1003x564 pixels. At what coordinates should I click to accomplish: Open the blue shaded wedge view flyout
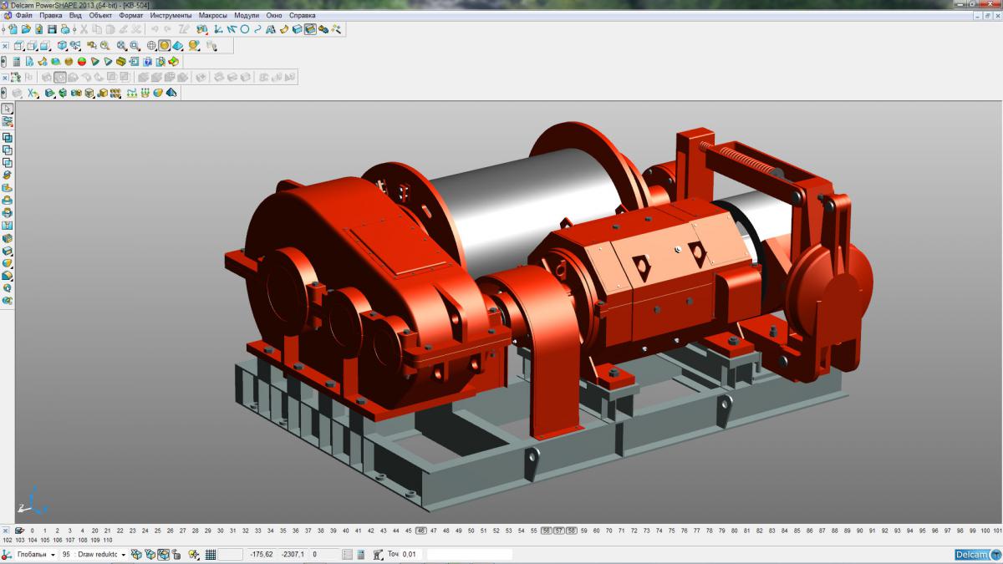[177, 46]
